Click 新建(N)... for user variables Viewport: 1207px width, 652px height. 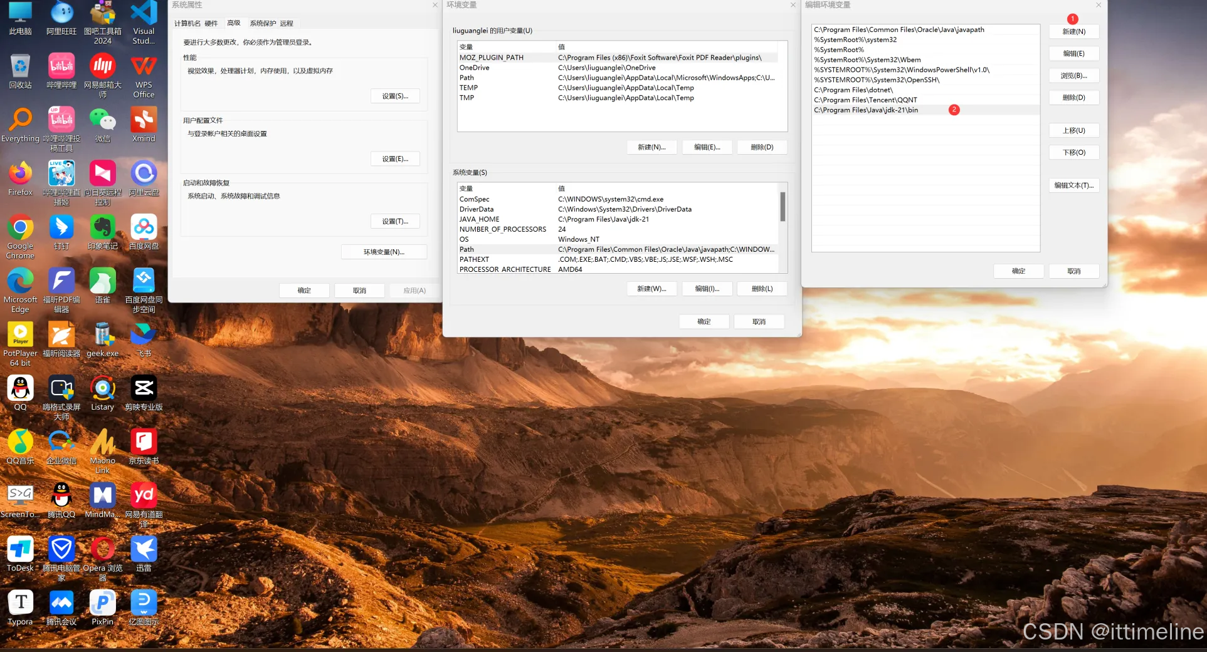point(651,147)
